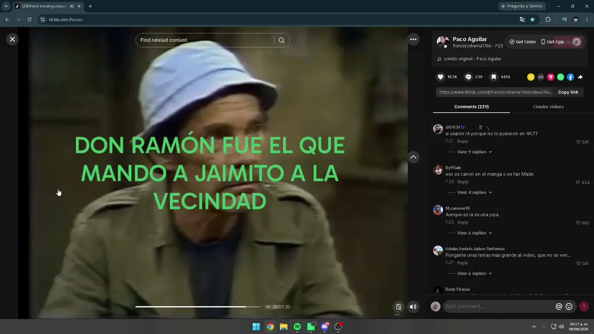The height and width of the screenshot is (334, 594).
Task: Reply to Adrián Andrés Jahen Sinfontes's comment
Action: tap(463, 263)
